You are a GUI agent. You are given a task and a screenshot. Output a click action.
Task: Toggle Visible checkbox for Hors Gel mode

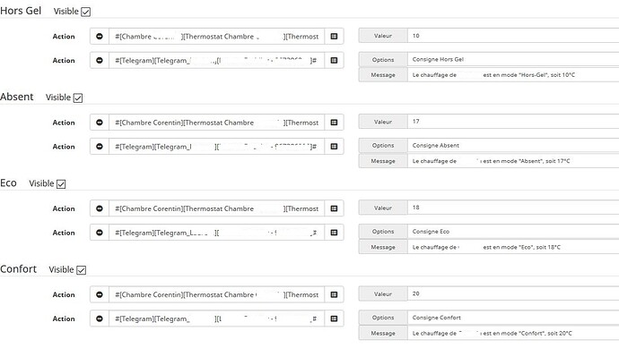pyautogui.click(x=85, y=12)
